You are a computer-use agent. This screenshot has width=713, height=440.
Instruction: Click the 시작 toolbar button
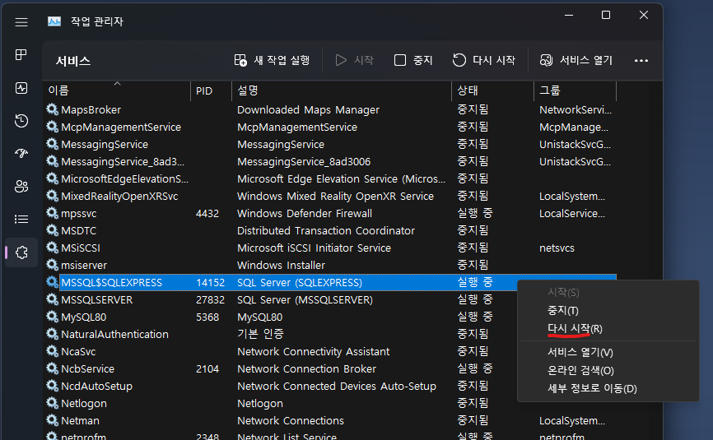point(354,60)
